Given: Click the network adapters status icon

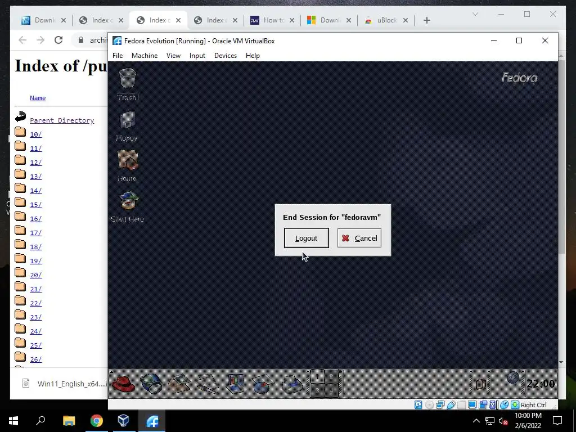Looking at the screenshot, I should pos(440,405).
